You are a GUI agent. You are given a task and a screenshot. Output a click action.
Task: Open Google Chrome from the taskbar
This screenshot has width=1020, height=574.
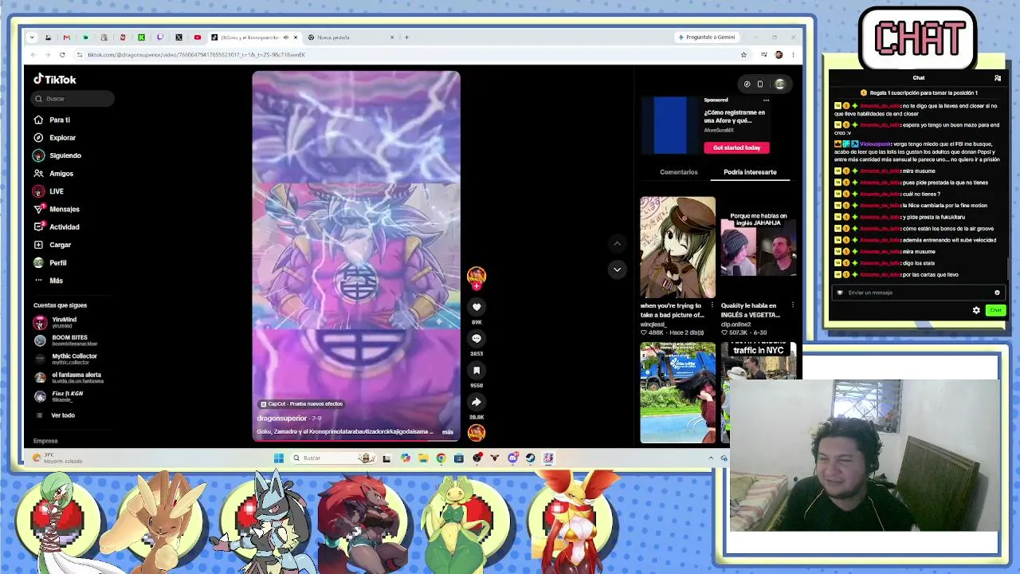click(x=441, y=458)
